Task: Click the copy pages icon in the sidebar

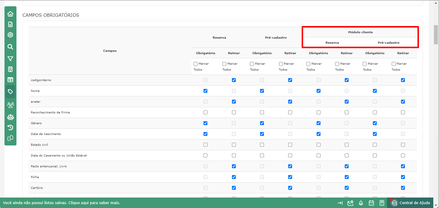Action: [x=10, y=138]
